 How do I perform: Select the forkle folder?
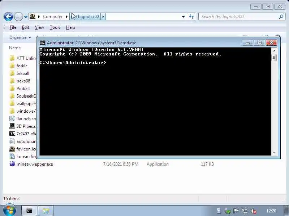18,66
